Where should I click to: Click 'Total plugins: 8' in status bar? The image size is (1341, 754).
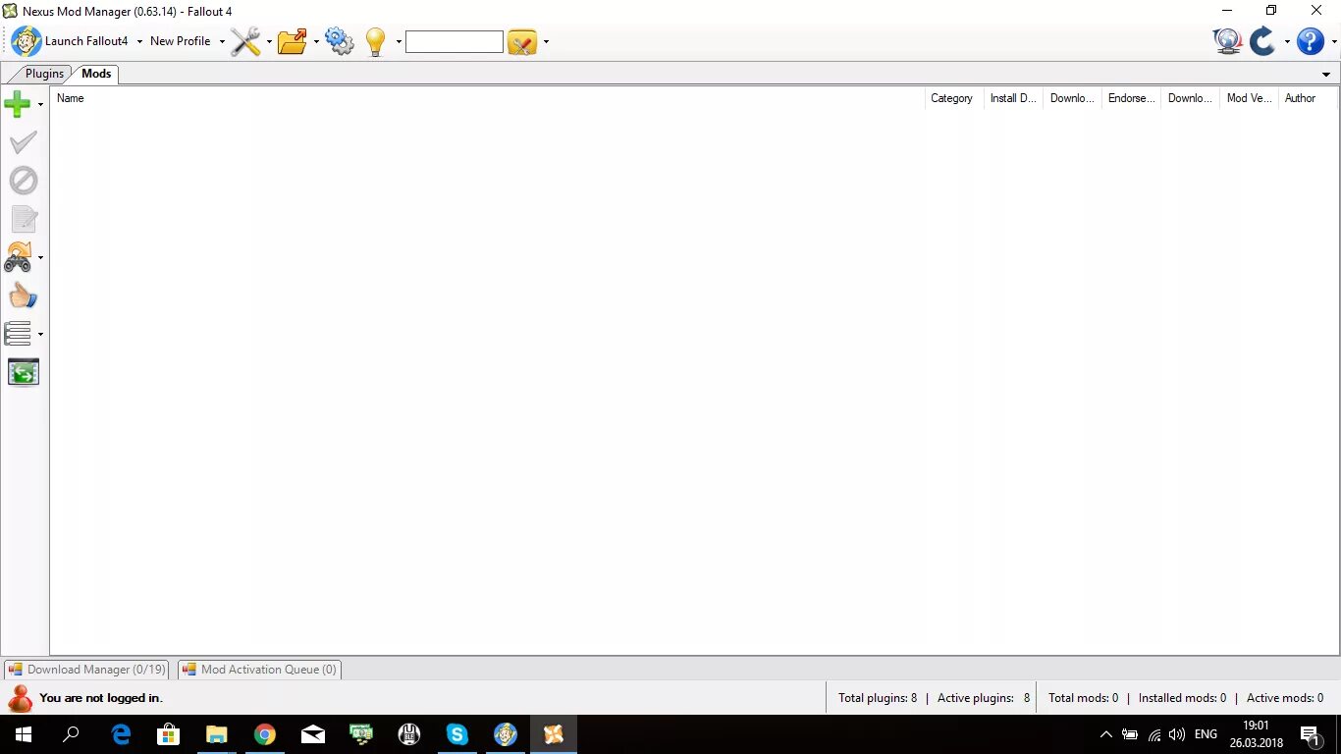878,698
